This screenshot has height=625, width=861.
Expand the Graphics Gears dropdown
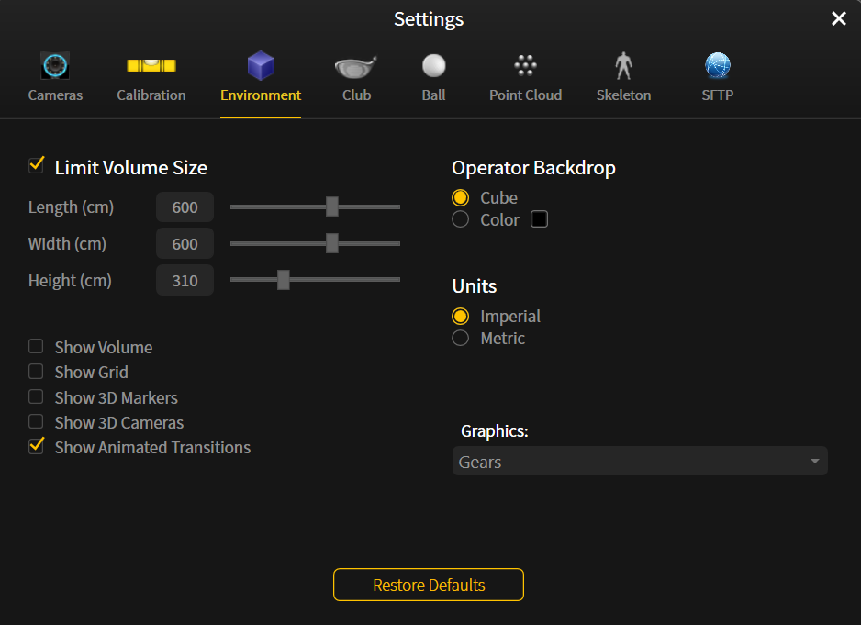(640, 462)
